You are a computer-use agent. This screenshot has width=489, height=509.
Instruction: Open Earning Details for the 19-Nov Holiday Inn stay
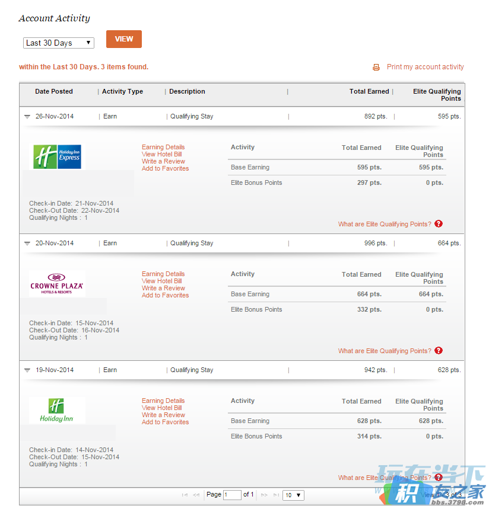click(163, 401)
